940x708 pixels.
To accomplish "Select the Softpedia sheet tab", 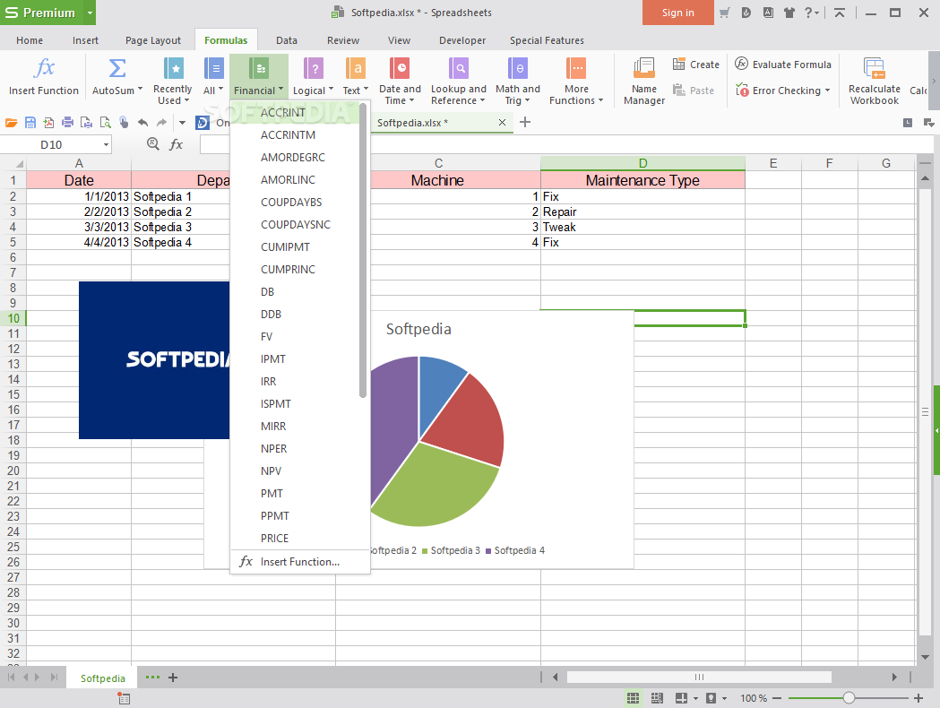I will click(x=102, y=678).
